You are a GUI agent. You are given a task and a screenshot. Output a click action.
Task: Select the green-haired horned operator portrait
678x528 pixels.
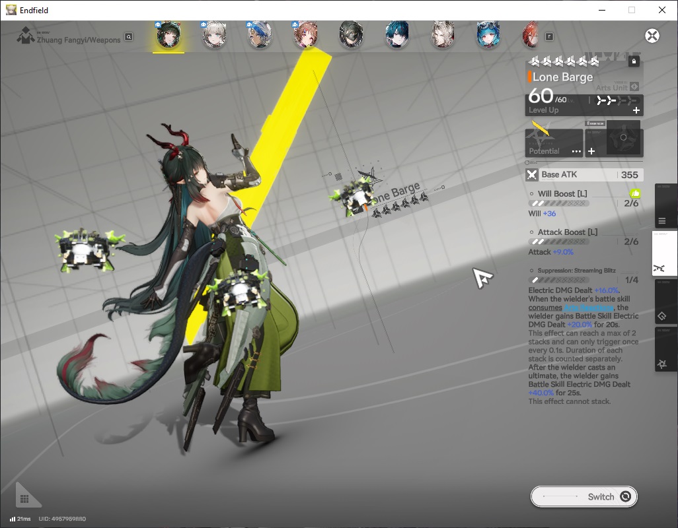[169, 35]
